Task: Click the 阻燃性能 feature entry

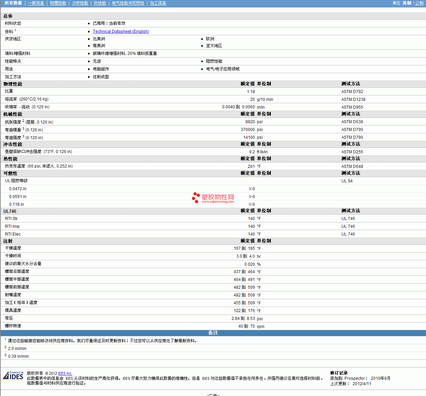Action: [x=214, y=61]
